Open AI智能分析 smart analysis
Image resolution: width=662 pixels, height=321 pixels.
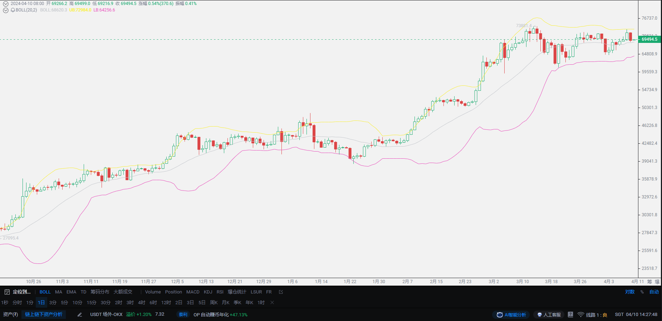(511, 315)
